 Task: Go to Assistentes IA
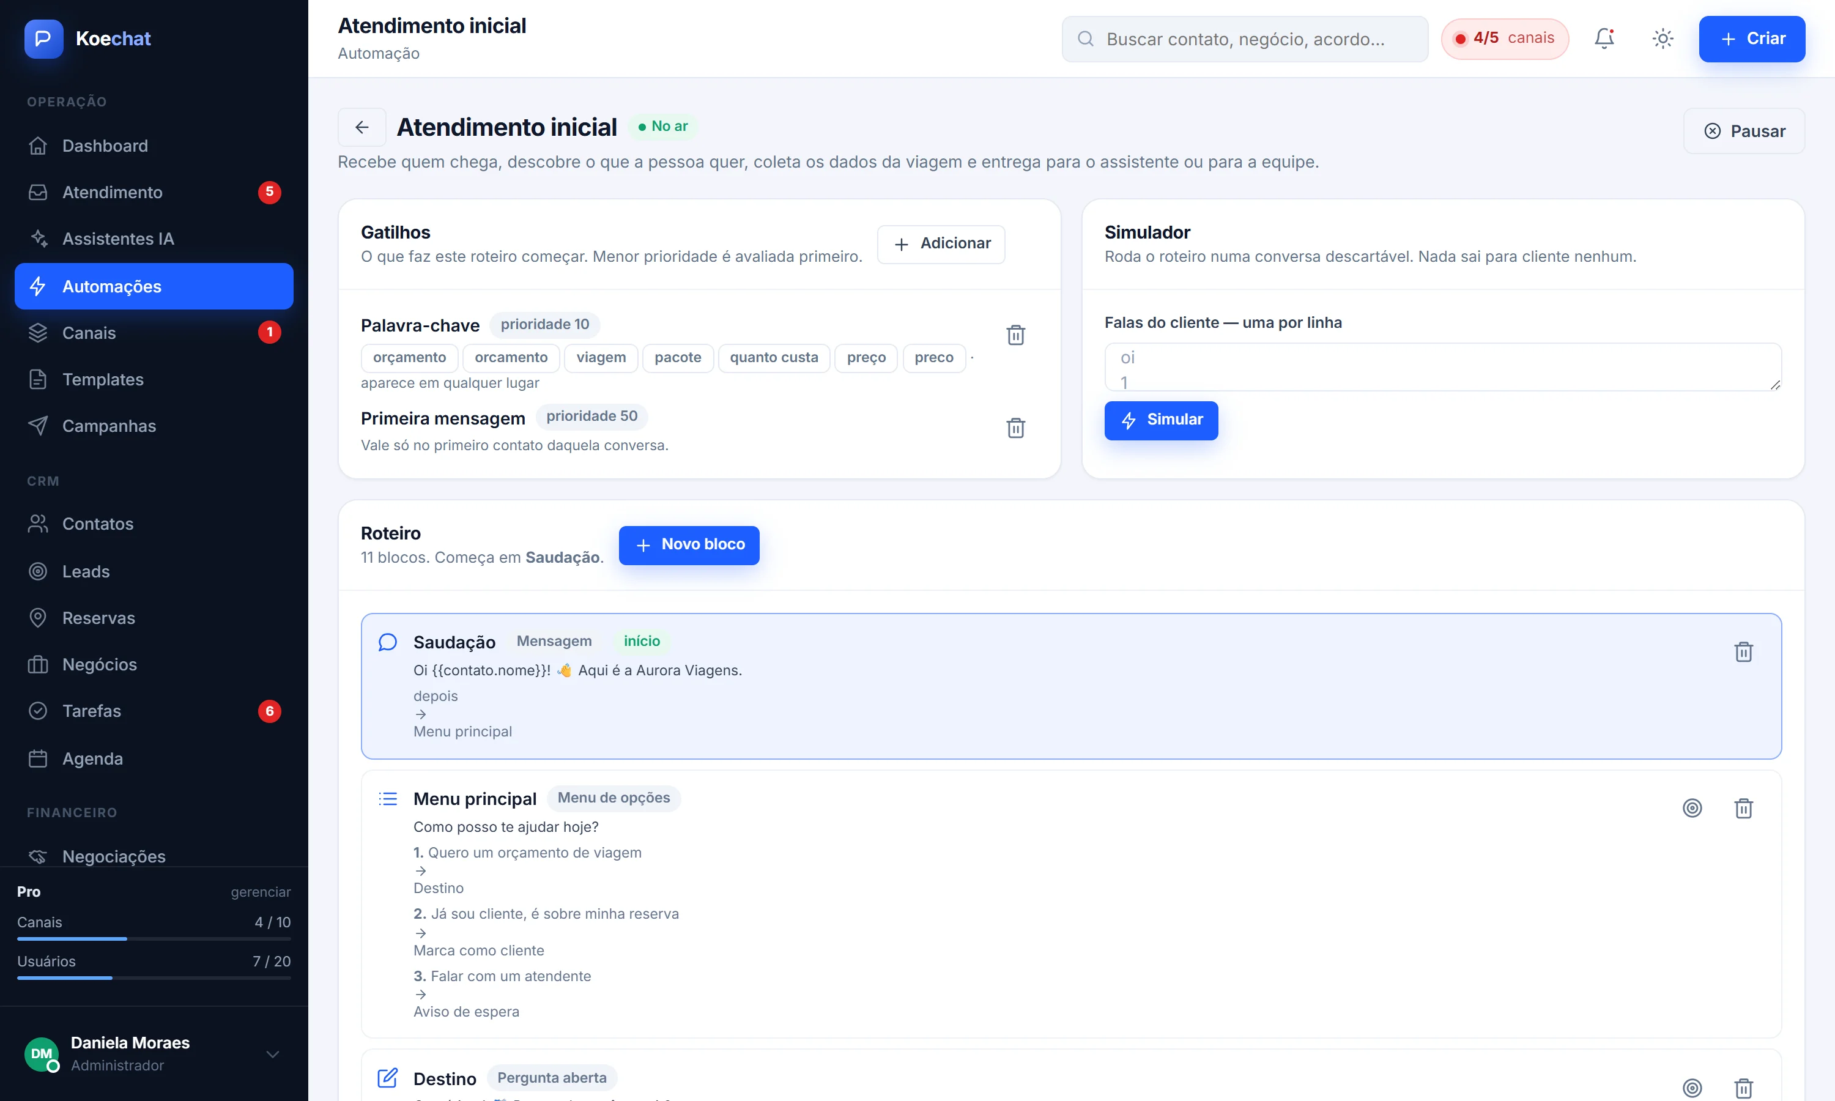[x=154, y=239]
